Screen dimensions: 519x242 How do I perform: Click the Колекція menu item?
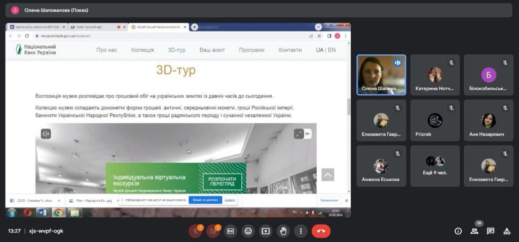(142, 50)
